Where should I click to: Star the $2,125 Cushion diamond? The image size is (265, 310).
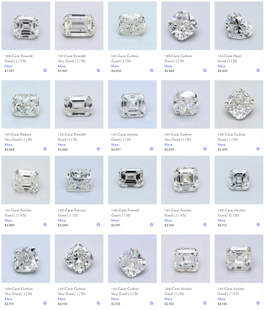152,303
